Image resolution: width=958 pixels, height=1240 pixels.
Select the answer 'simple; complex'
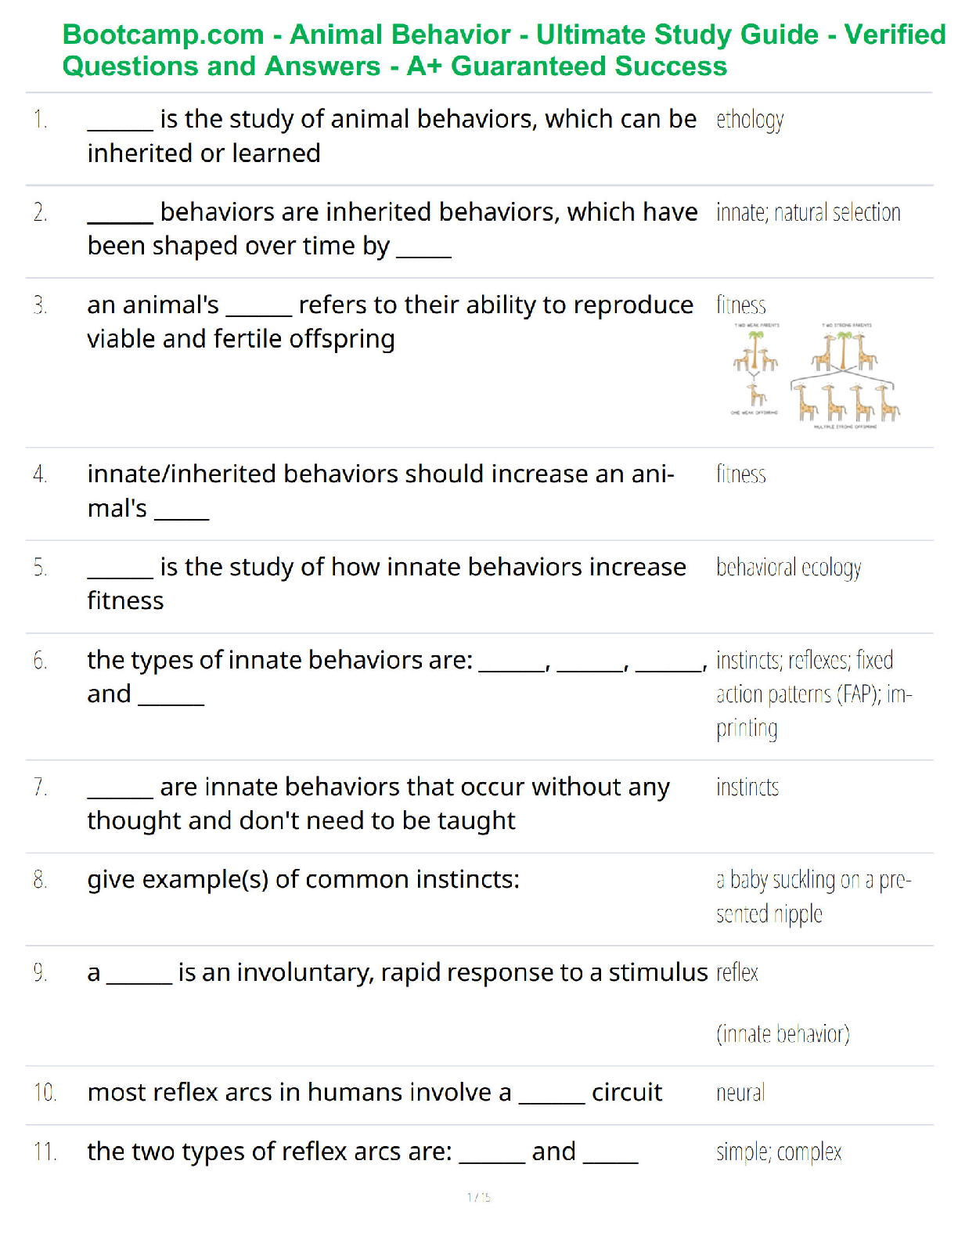(x=779, y=1152)
